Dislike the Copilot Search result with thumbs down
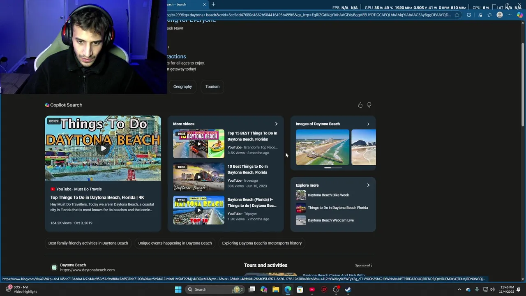 369,105
